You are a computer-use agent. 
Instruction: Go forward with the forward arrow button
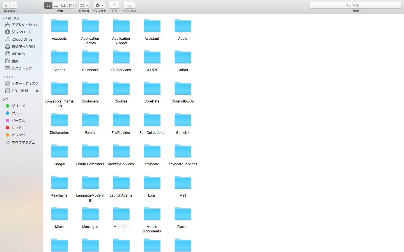[13, 5]
